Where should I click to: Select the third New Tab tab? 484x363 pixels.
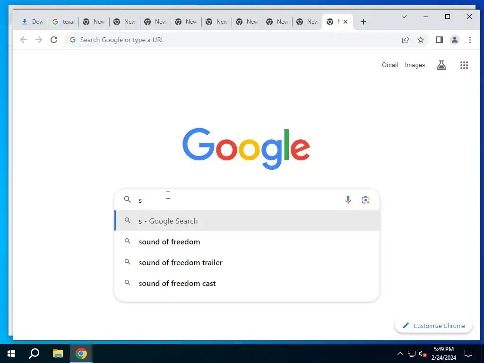155,22
